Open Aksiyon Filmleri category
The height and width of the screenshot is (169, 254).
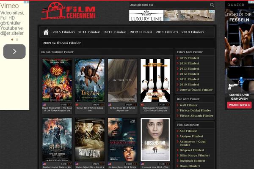pos(191,136)
